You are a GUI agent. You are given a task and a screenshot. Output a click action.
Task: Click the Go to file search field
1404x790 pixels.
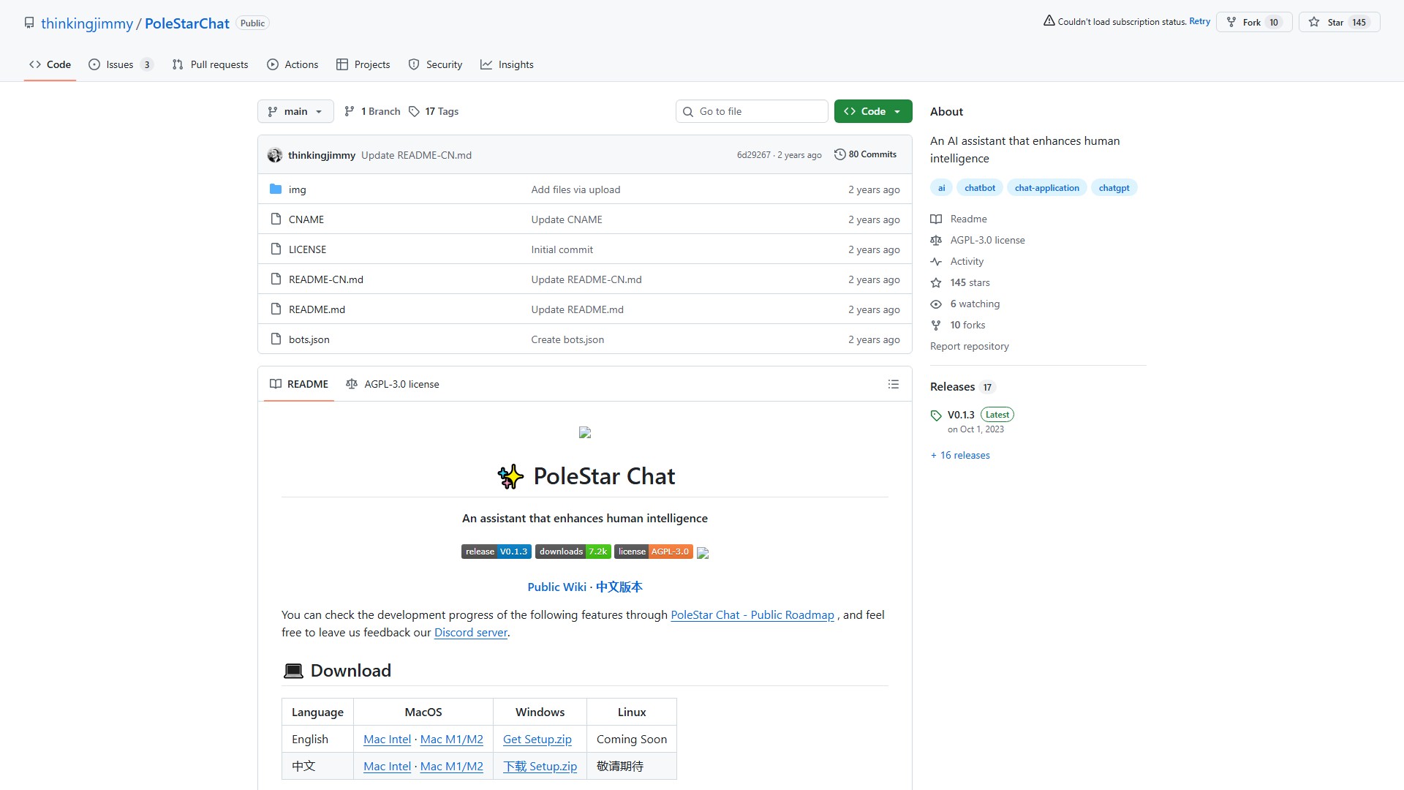click(752, 111)
